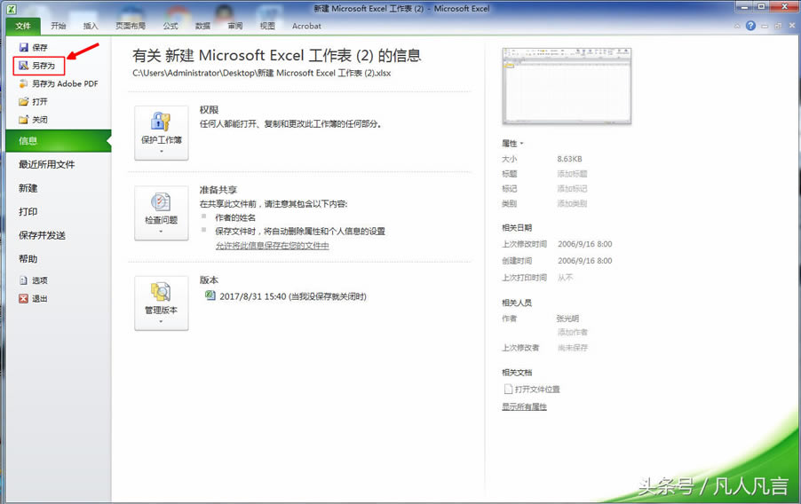The width and height of the screenshot is (801, 504).
Task: Select 打印 in the backstage menu
Action: pyautogui.click(x=28, y=212)
